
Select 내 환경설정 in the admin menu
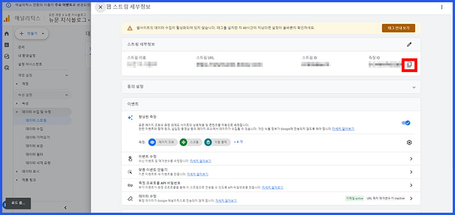[x=27, y=56]
